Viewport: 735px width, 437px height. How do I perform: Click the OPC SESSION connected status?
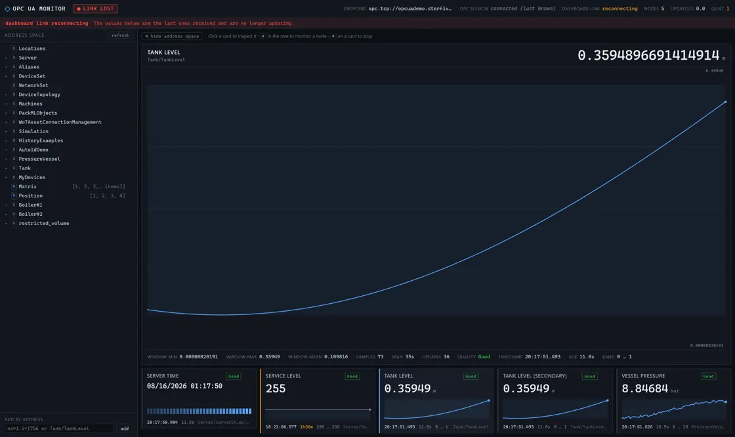pyautogui.click(x=508, y=9)
